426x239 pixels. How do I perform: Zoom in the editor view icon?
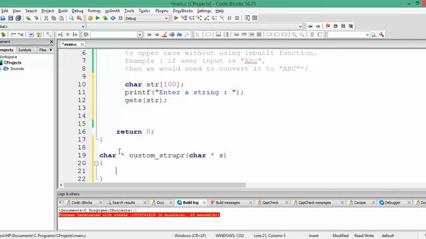coord(294,35)
